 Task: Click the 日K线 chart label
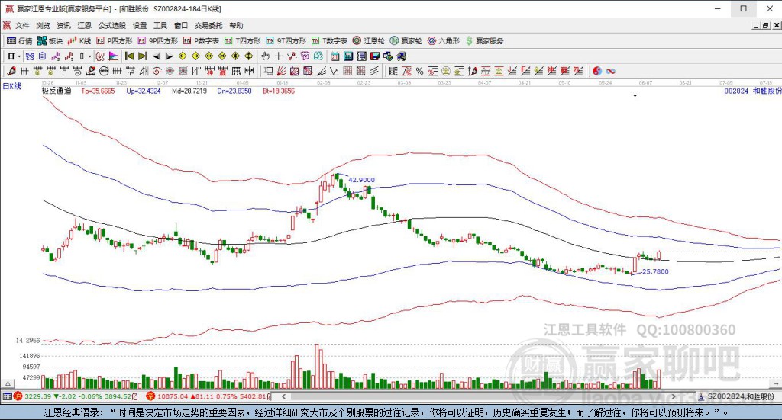point(12,86)
